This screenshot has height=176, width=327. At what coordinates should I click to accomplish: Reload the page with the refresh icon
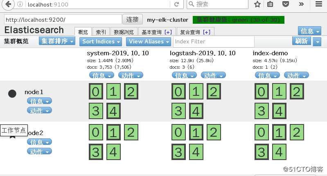(176, 4)
